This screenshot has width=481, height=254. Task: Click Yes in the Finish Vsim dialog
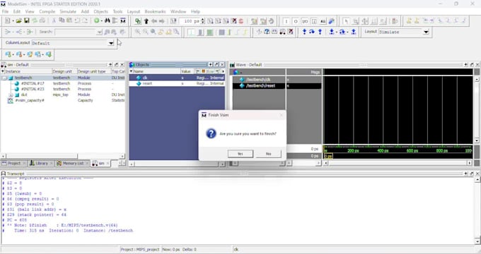[240, 154]
